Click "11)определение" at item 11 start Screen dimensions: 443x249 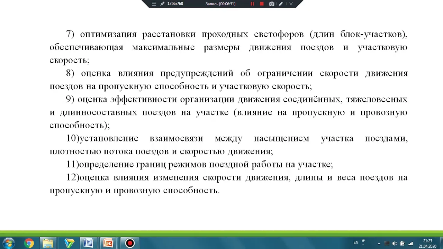click(x=100, y=165)
